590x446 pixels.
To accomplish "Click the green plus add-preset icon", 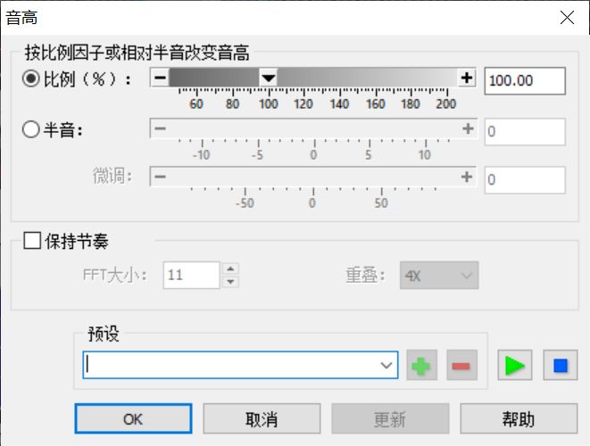I will coord(421,365).
